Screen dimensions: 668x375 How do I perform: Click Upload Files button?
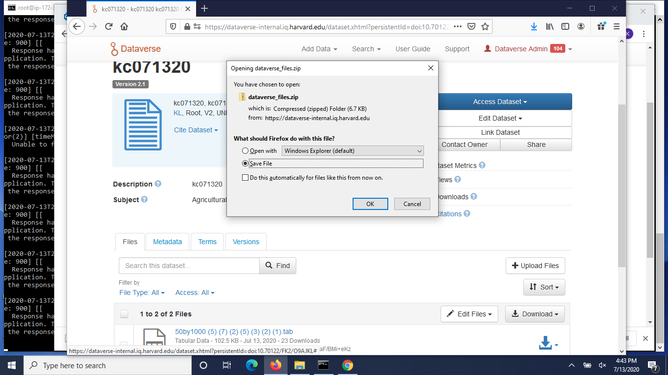click(x=535, y=266)
